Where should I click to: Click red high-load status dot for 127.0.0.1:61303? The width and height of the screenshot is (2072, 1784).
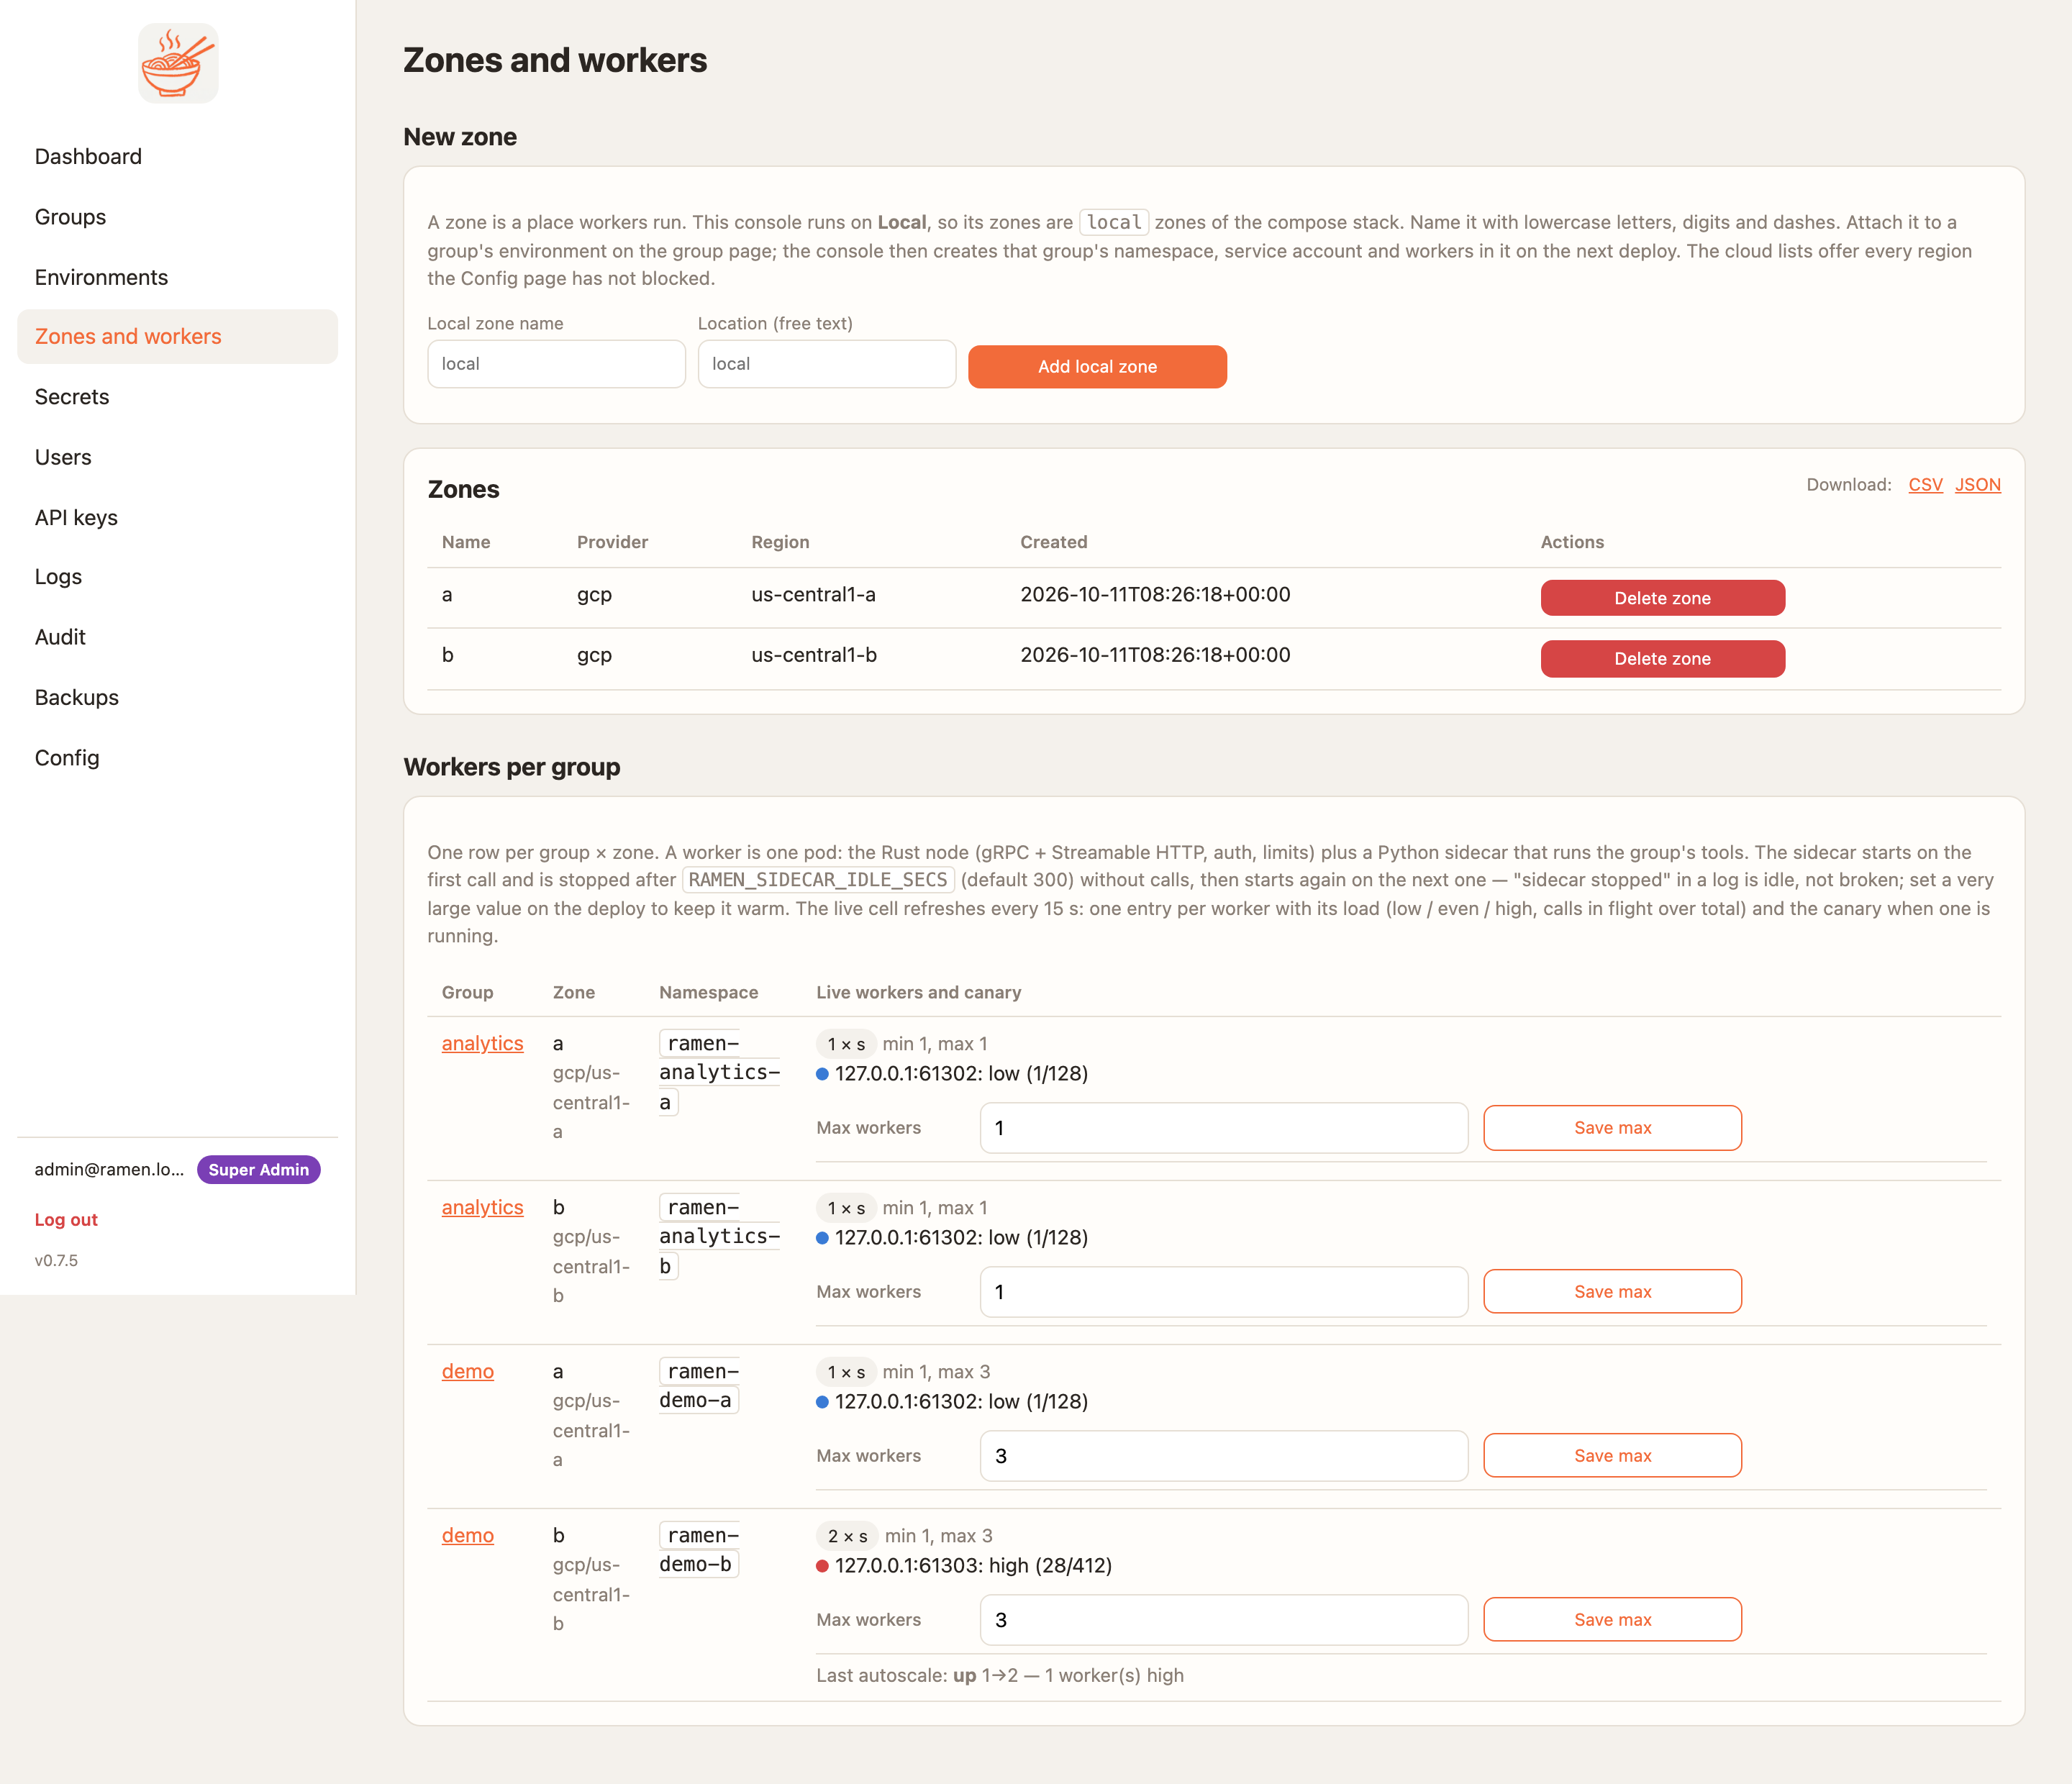tap(822, 1566)
